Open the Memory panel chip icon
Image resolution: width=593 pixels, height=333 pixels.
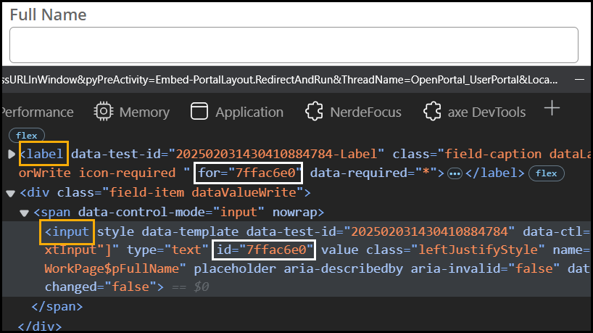(104, 112)
